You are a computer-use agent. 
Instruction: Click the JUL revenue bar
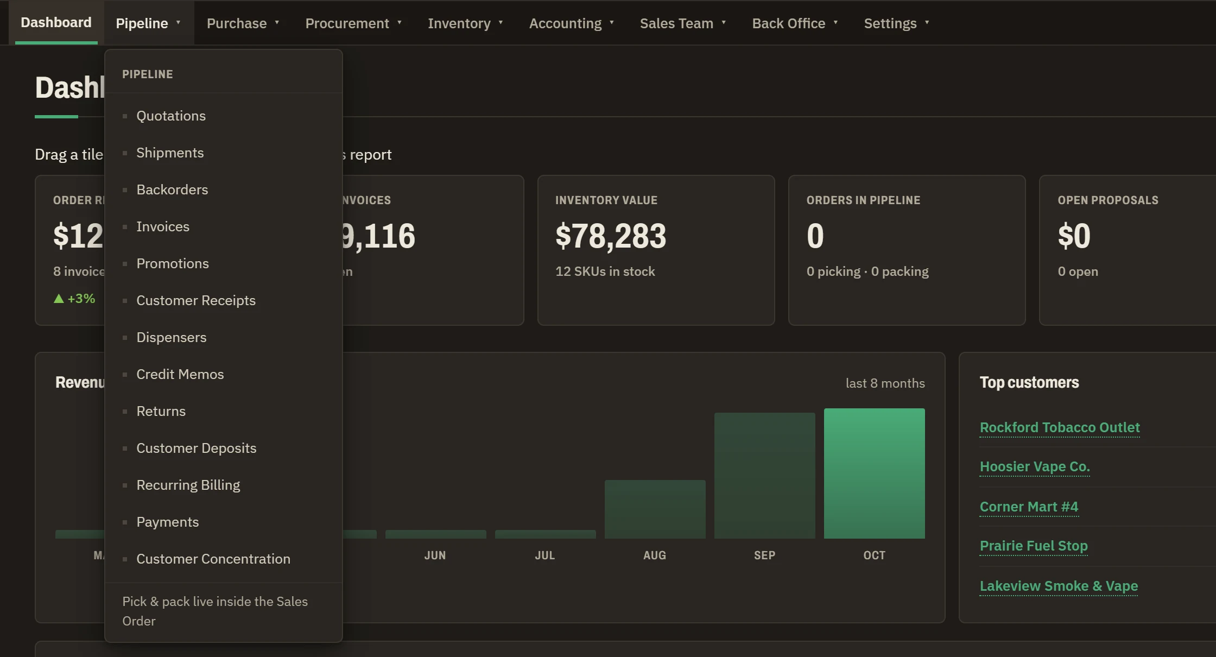point(545,534)
